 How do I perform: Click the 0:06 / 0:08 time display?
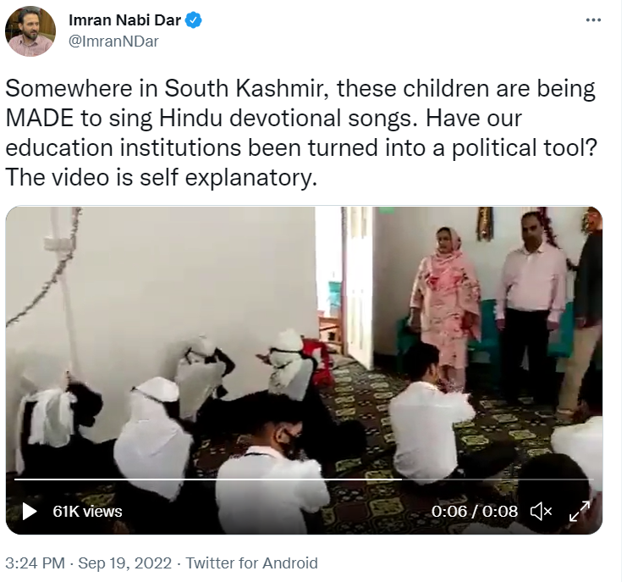tap(474, 512)
